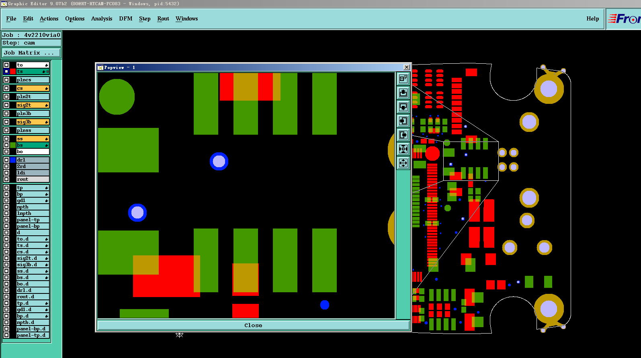Click the pencil marker on the 'to.d' layer

coord(47,239)
